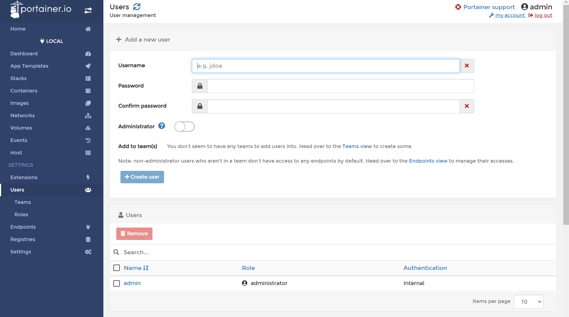The image size is (569, 317).
Task: Open the Endpoints view link
Action: point(428,161)
